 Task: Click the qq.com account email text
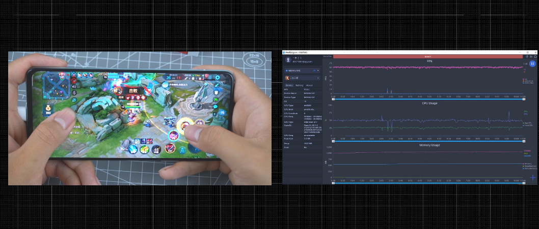coord(303,62)
